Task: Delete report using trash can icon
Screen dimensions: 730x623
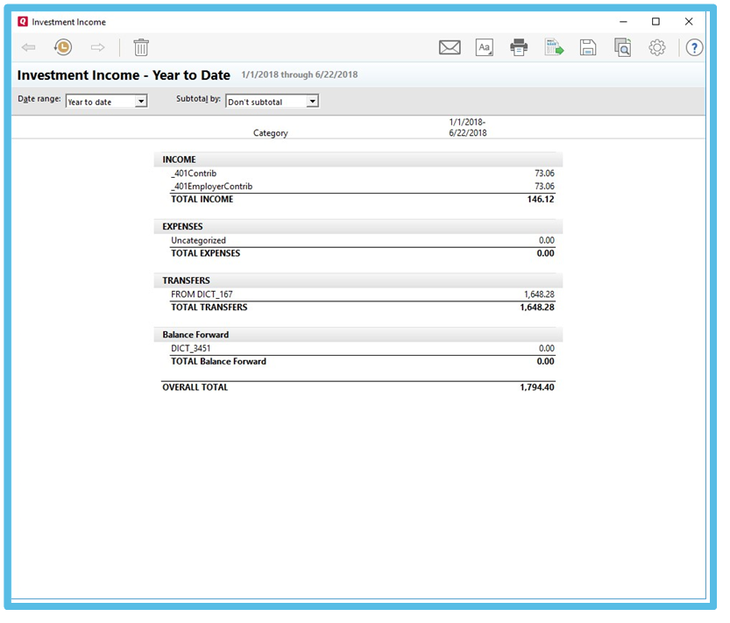Action: [141, 47]
